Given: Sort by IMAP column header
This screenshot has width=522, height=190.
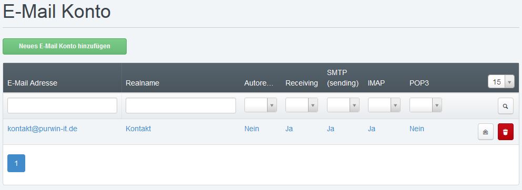Looking at the screenshot, I should click(x=376, y=83).
